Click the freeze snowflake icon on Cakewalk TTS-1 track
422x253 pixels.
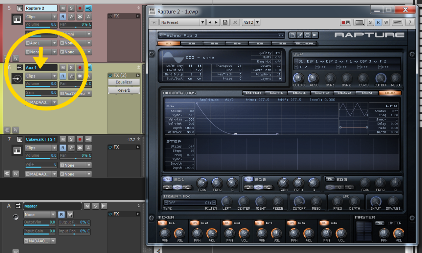80,148
